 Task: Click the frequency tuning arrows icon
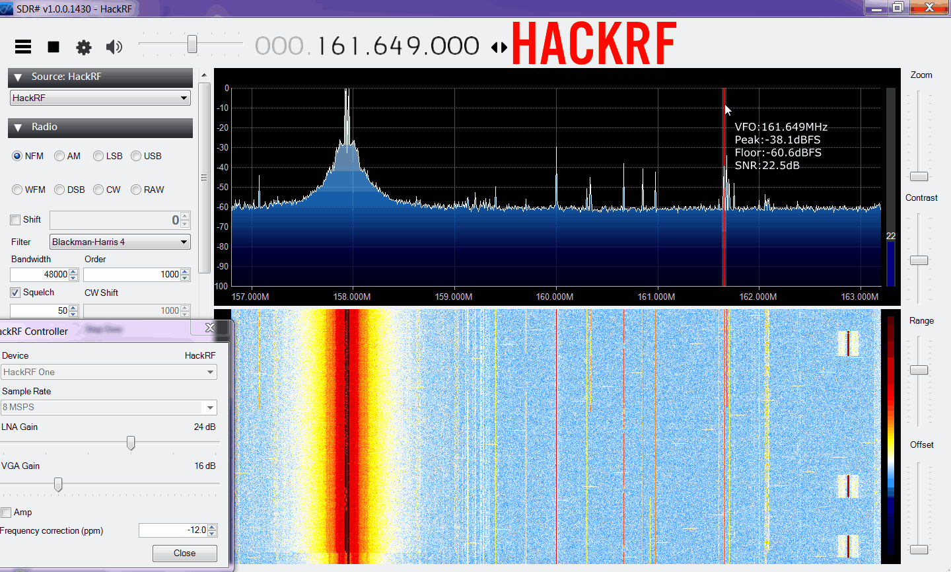coord(499,47)
